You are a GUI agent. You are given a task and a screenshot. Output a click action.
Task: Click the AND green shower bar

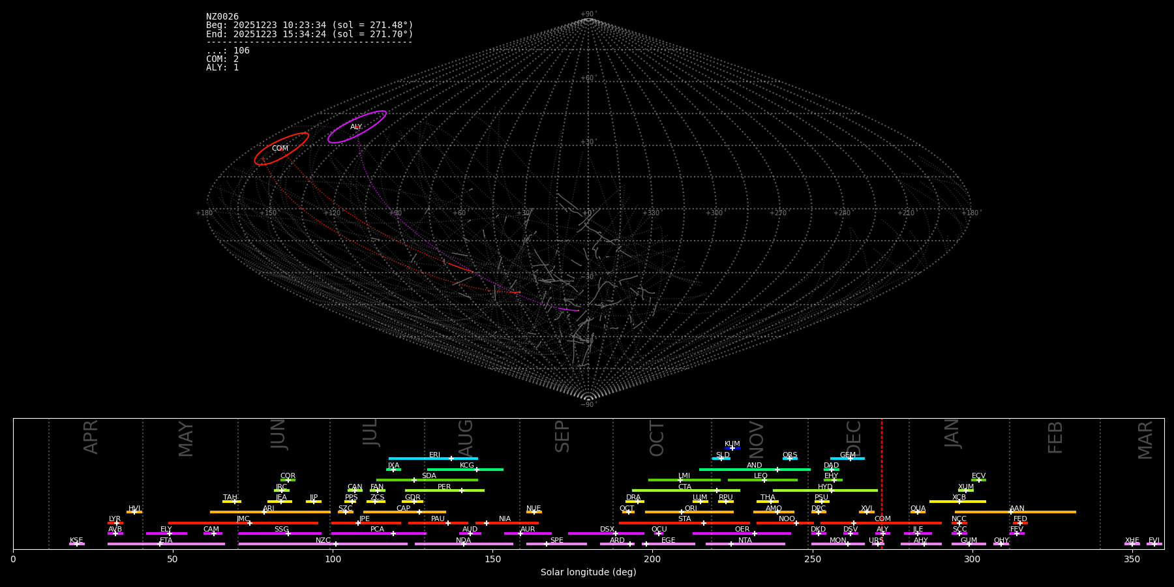click(755, 470)
